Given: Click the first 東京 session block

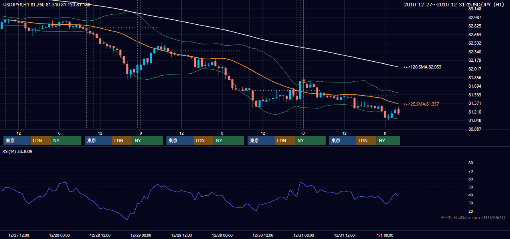Looking at the screenshot, I should point(17,141).
